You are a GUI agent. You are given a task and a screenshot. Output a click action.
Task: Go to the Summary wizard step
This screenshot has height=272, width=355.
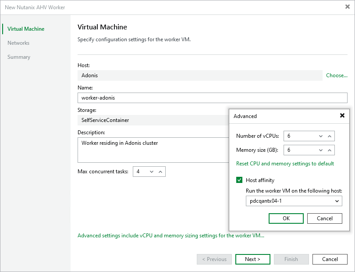click(19, 57)
